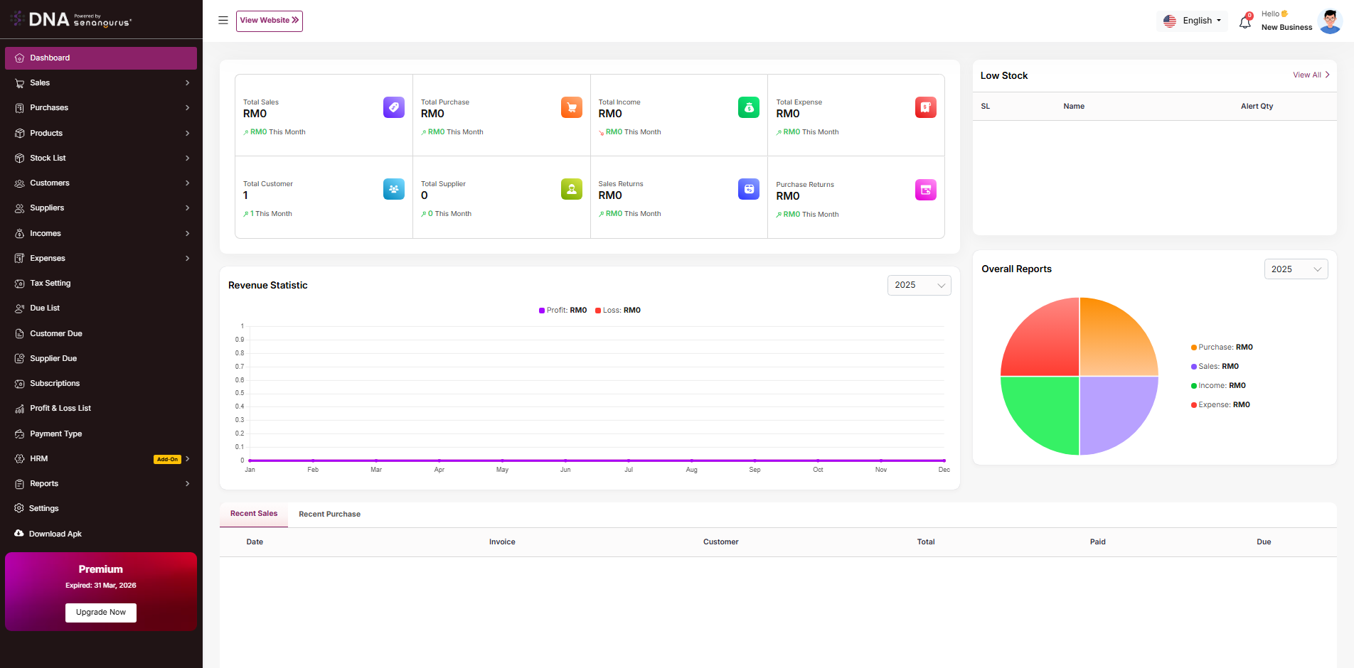1354x668 pixels.
Task: Click the user profile avatar
Action: click(x=1329, y=21)
